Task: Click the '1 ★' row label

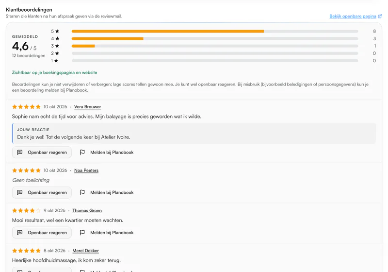Action: click(55, 61)
